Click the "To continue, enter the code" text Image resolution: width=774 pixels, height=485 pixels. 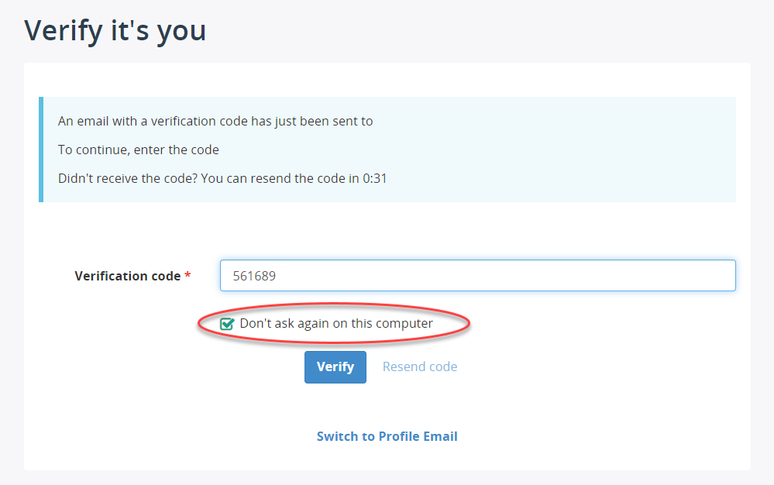pyautogui.click(x=138, y=150)
